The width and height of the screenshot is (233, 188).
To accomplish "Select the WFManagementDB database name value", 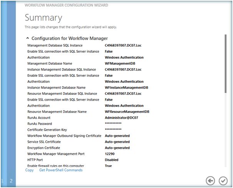I will point(120,64).
